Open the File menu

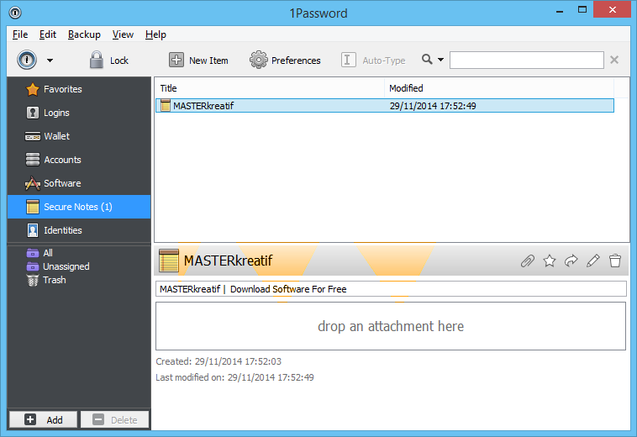[x=20, y=34]
